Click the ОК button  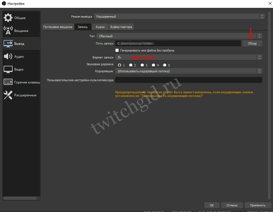point(212,205)
